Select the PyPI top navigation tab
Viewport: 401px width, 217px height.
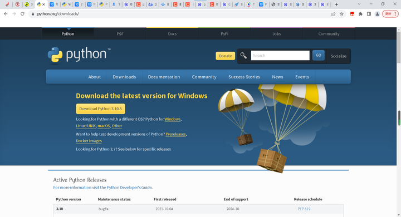point(224,34)
